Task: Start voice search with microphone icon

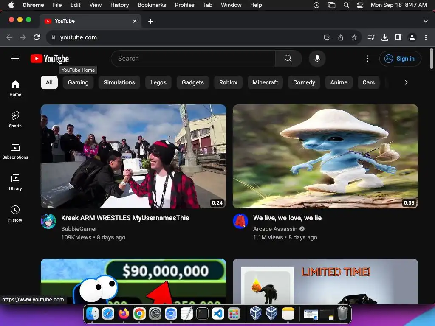Action: [317, 59]
